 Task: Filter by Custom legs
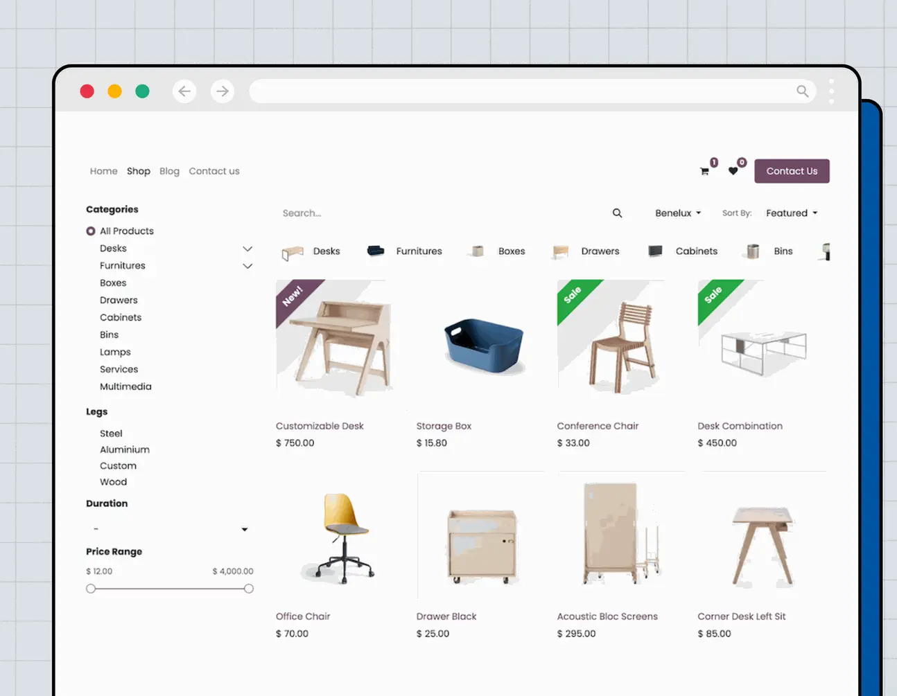tap(118, 466)
